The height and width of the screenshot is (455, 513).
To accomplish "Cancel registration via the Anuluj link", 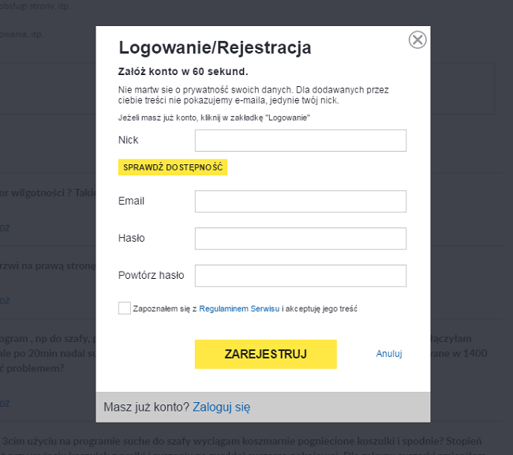I will [389, 354].
